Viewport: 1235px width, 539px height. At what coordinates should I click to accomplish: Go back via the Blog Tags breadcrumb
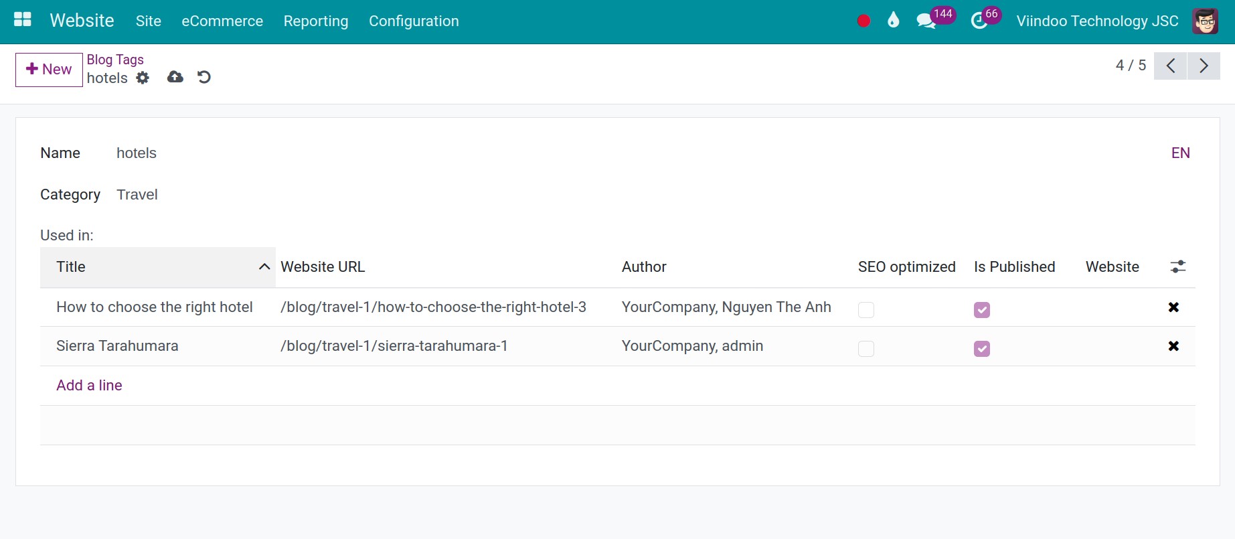115,60
